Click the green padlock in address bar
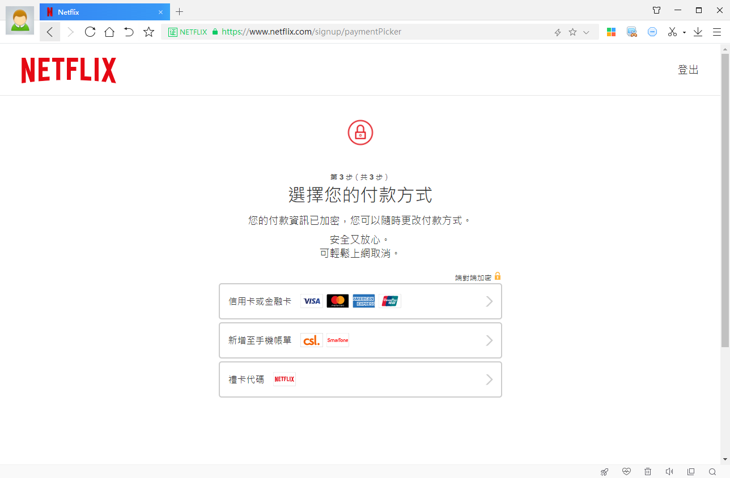Screen dimensions: 730x478 (215, 32)
